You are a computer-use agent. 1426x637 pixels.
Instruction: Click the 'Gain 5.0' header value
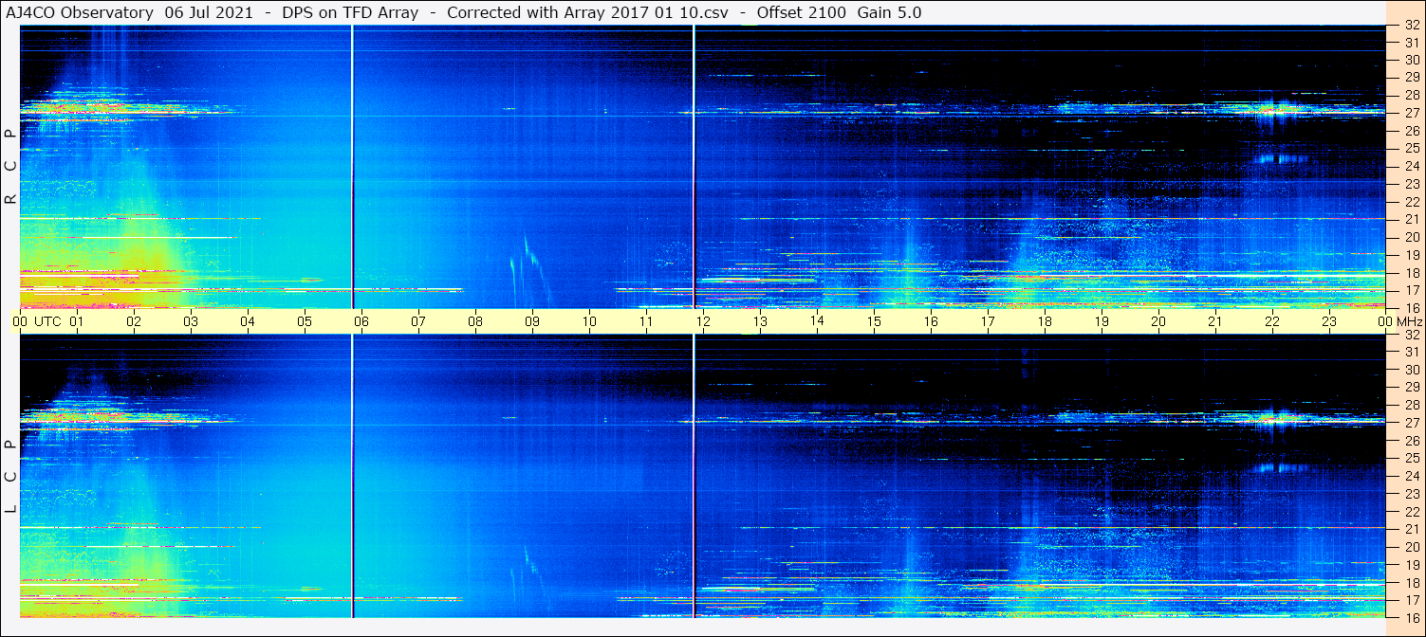click(x=889, y=12)
